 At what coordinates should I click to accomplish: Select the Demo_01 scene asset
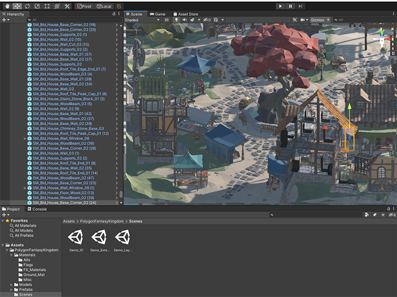click(76, 240)
